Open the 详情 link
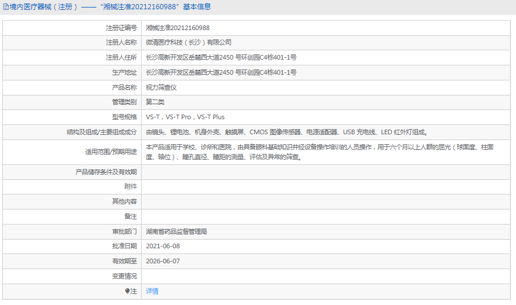This screenshot has height=305, width=516. click(x=152, y=291)
